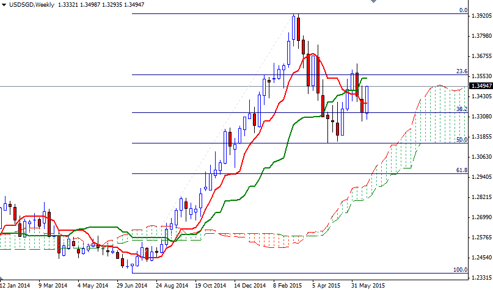
Task: Click the 5 Apr 2015 date label
Action: [x=326, y=285]
